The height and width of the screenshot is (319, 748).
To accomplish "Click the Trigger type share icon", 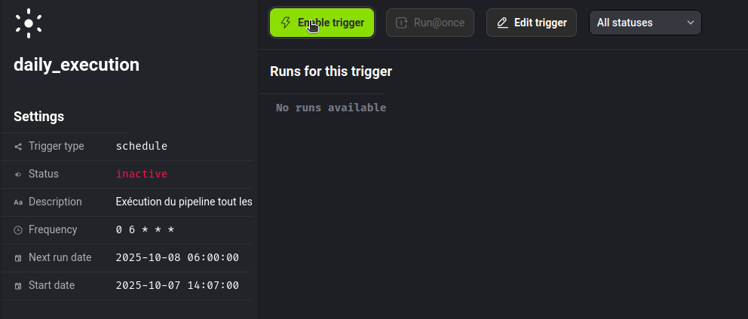I will (x=18, y=147).
